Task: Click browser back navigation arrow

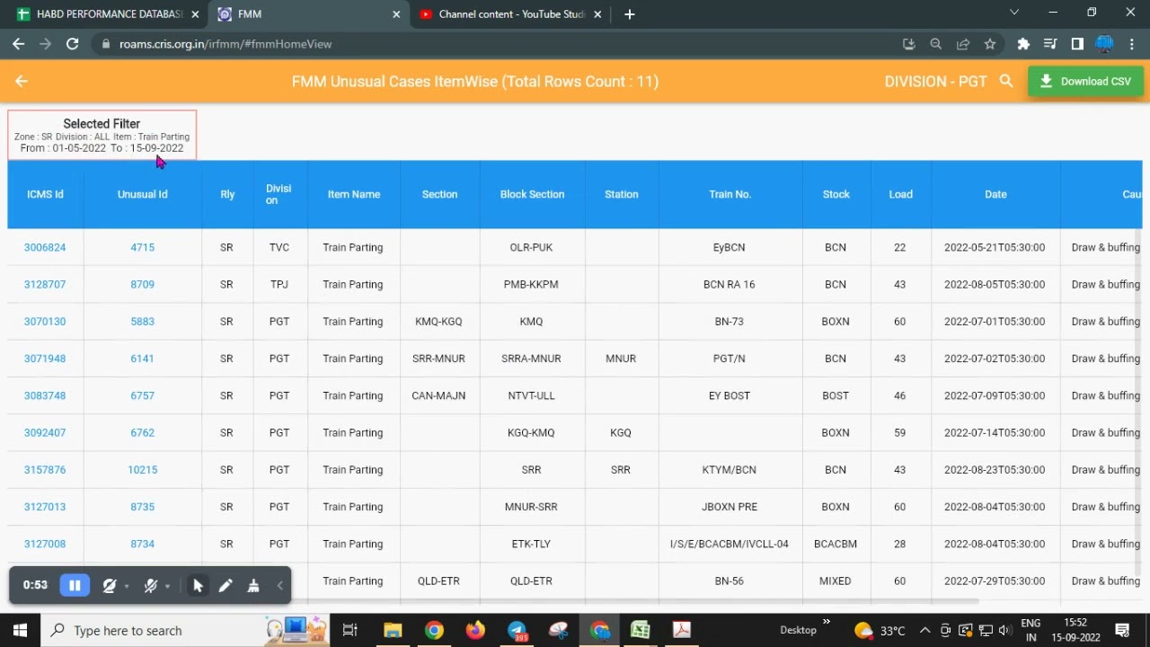Action: coord(19,43)
